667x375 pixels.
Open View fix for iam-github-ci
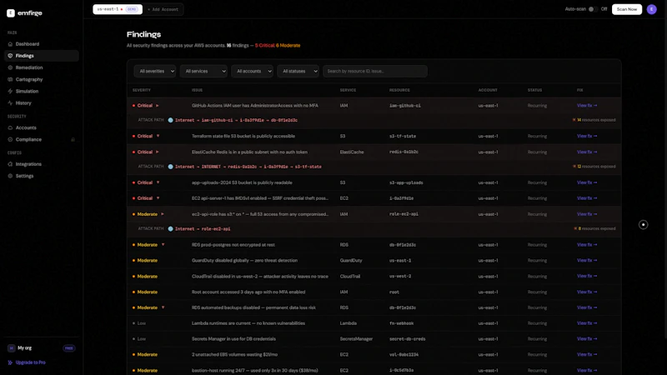tap(587, 106)
